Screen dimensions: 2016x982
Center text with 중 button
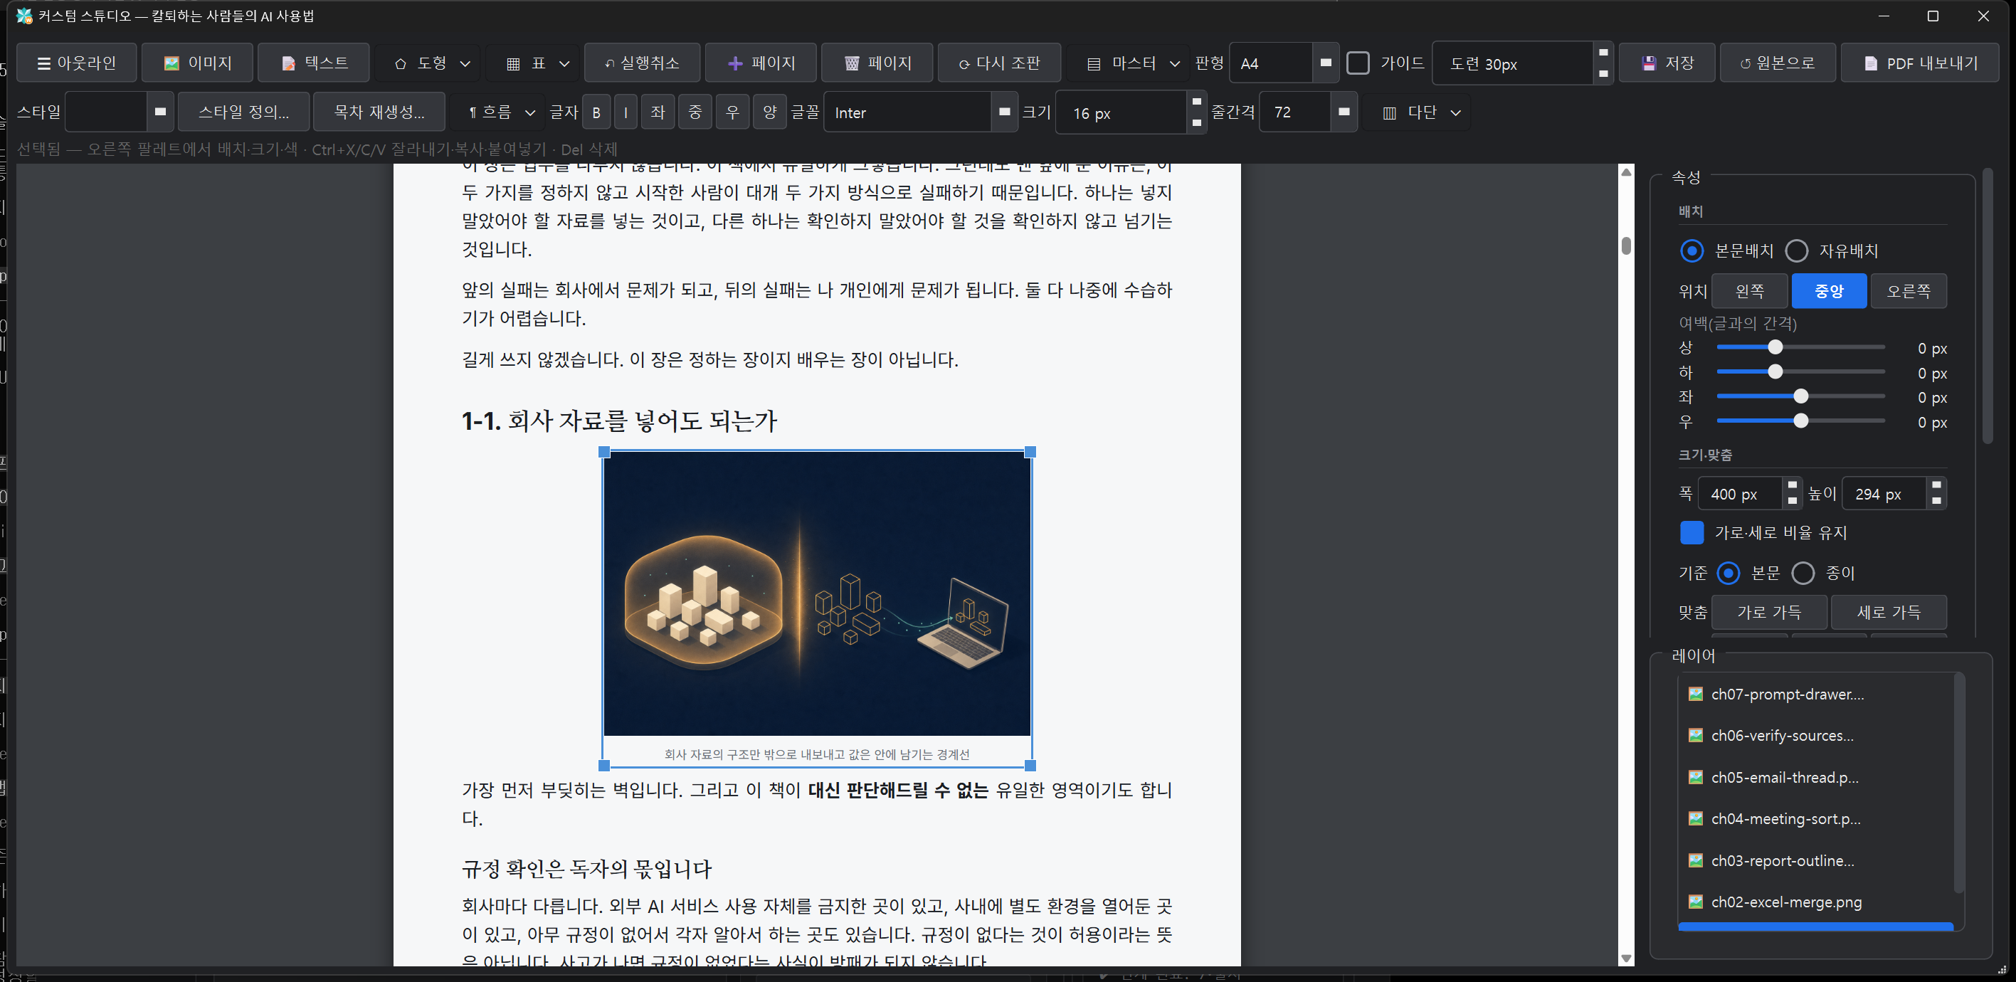click(695, 112)
